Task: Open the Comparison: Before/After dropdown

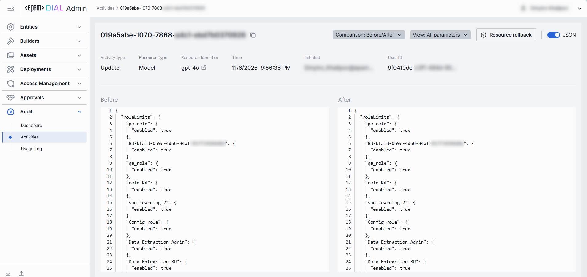Action: [x=369, y=35]
